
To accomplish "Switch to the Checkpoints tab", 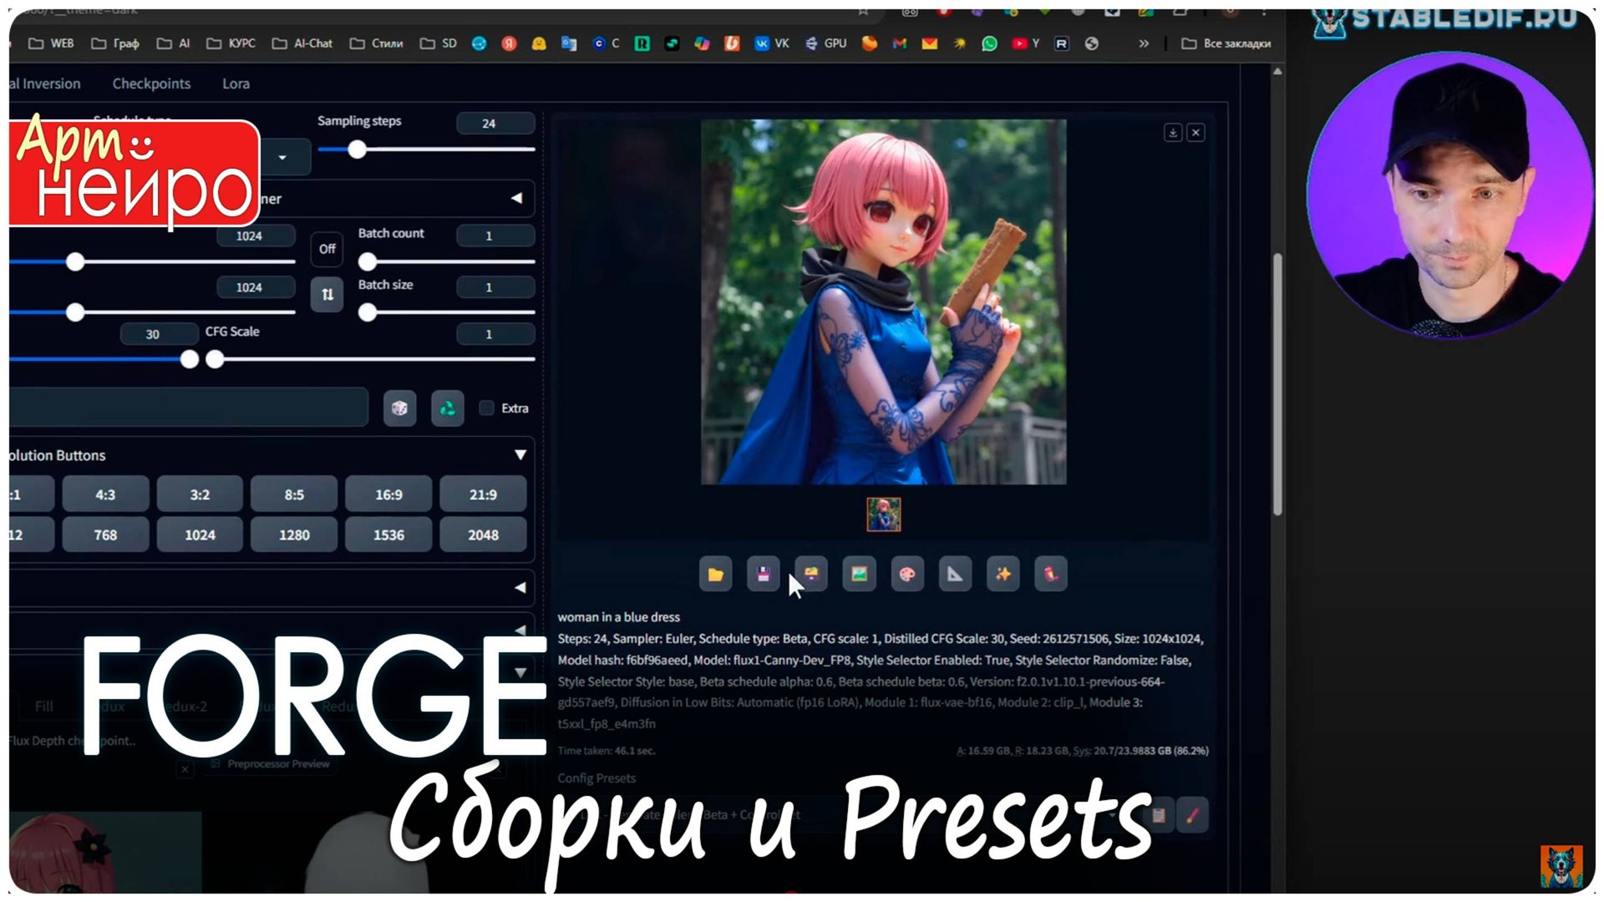I will [151, 84].
